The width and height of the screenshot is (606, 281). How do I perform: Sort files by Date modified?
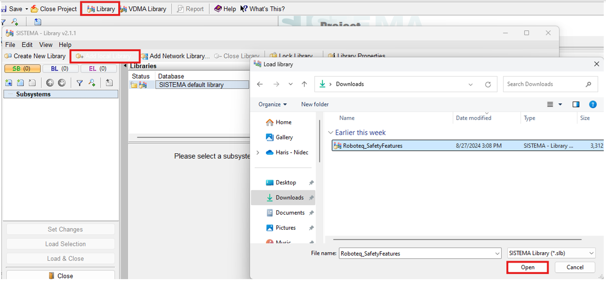click(474, 118)
